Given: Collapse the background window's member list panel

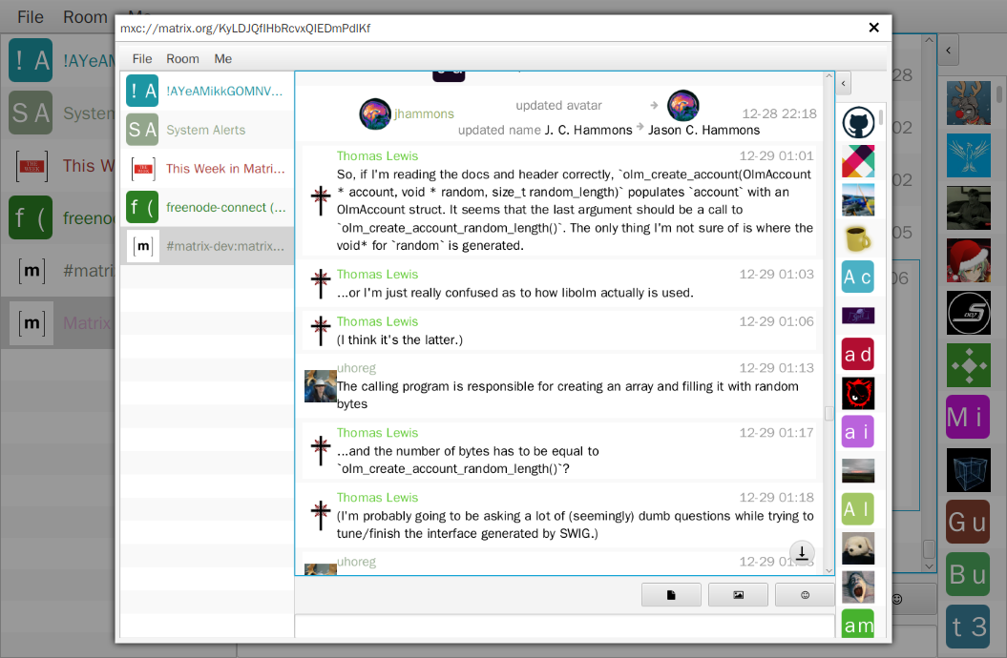Looking at the screenshot, I should tap(949, 49).
